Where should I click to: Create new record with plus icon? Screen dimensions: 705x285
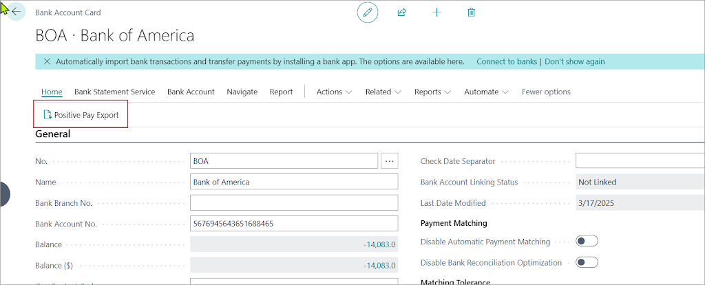[436, 12]
